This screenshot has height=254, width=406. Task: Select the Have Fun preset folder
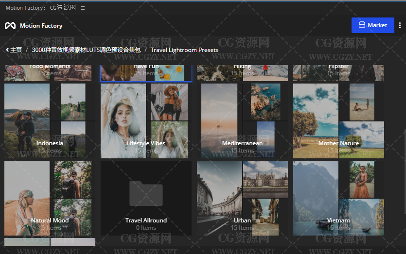[x=146, y=73]
